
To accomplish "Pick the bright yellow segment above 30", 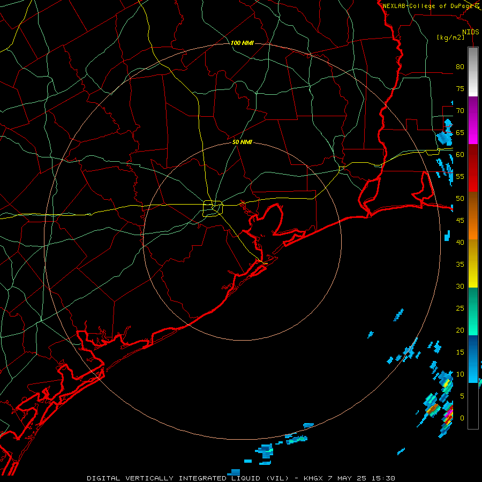I will (x=473, y=275).
